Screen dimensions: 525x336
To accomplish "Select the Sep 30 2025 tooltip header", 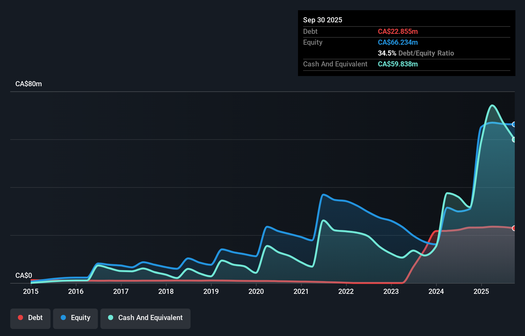I will coord(323,20).
